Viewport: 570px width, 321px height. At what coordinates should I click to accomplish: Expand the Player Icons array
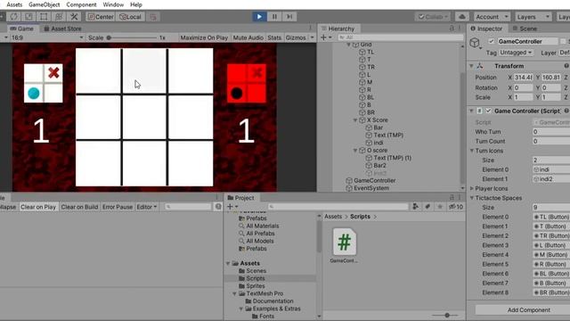coord(472,188)
